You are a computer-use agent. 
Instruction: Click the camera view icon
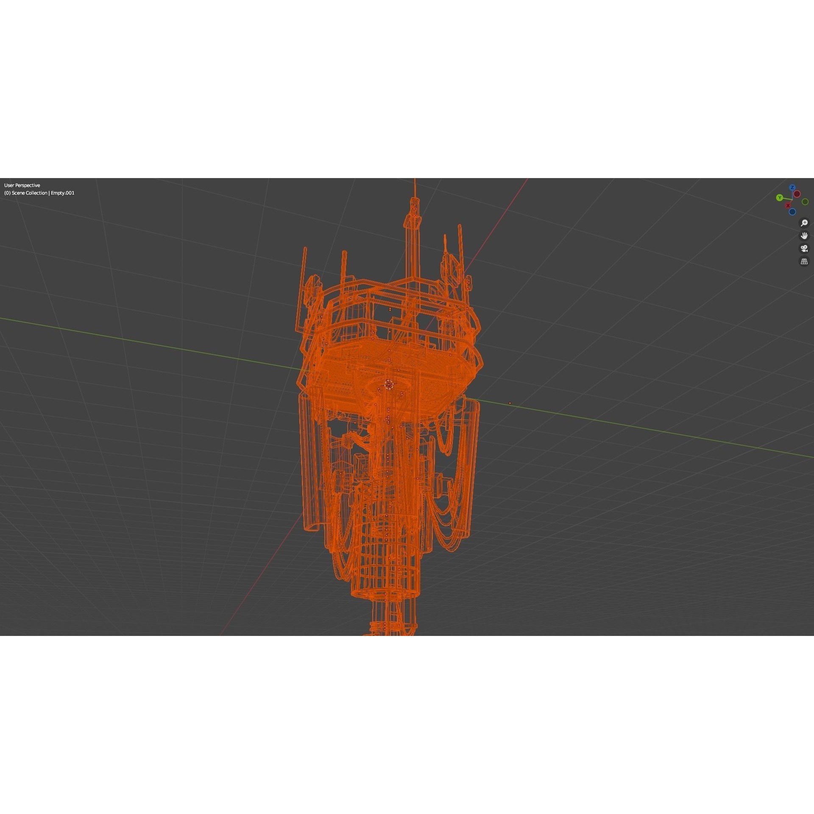[804, 248]
